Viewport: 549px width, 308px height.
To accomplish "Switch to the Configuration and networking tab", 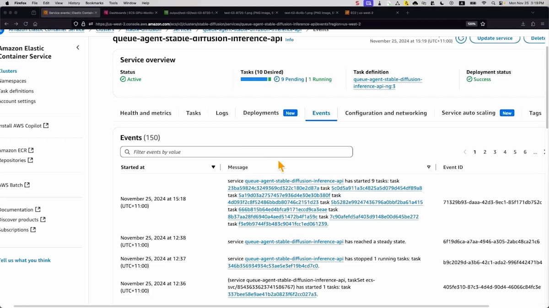I will pyautogui.click(x=386, y=113).
